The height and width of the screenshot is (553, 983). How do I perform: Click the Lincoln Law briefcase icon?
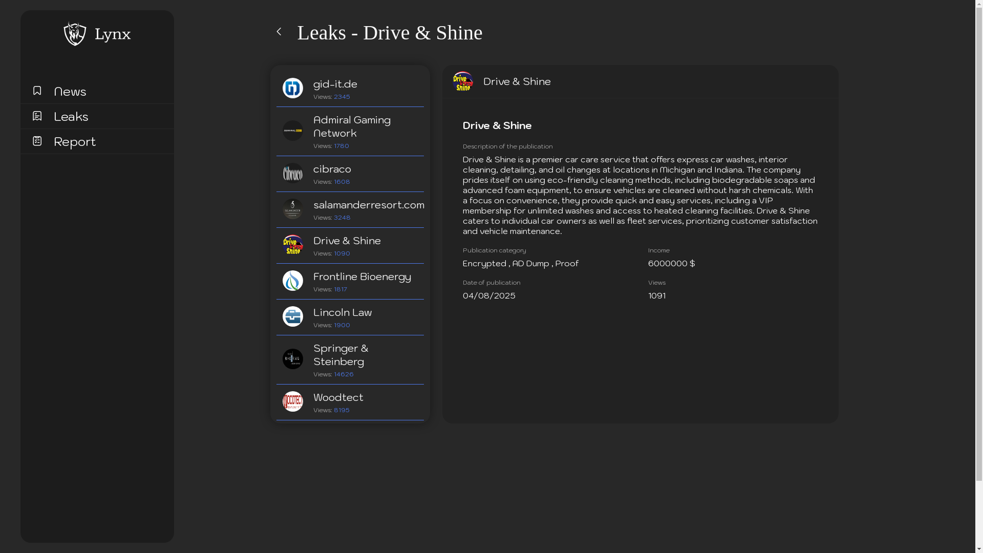pyautogui.click(x=293, y=316)
